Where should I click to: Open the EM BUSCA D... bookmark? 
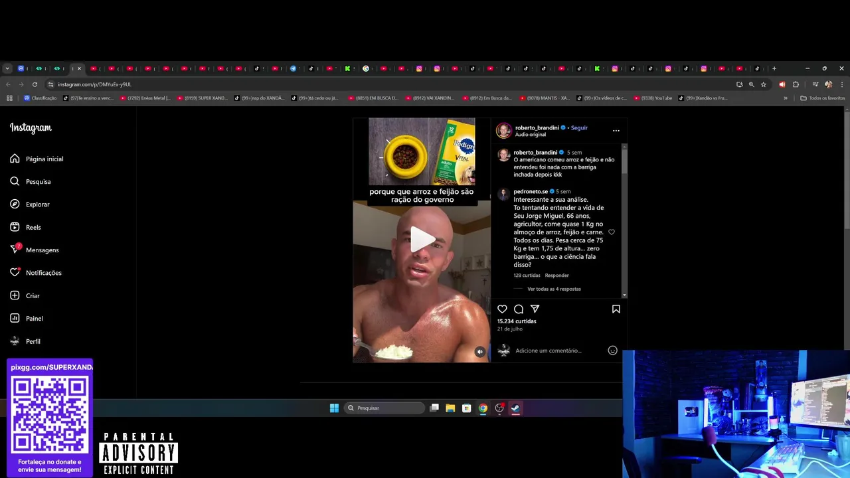coord(374,98)
